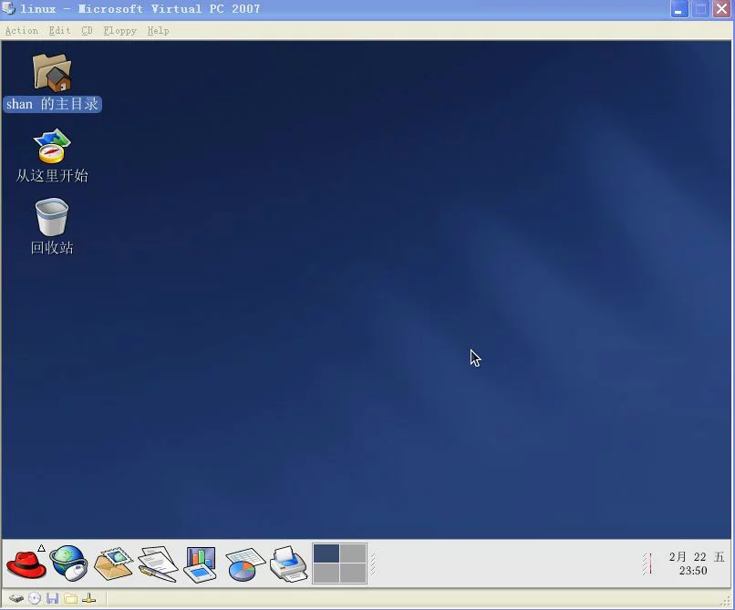Open the Red Hat main menu
Image resolution: width=735 pixels, height=610 pixels.
coord(26,563)
